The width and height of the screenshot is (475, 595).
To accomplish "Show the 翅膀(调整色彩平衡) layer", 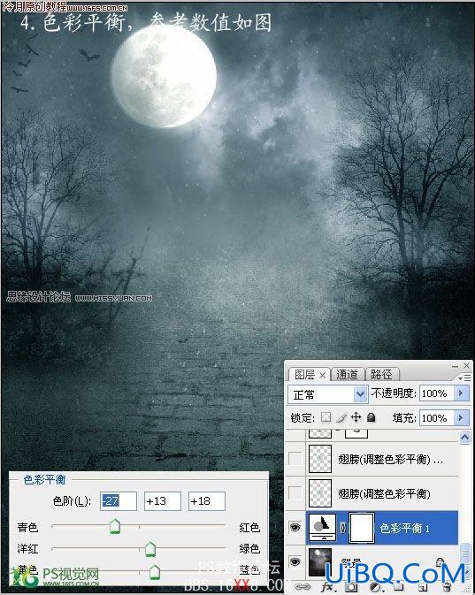I will tap(295, 493).
